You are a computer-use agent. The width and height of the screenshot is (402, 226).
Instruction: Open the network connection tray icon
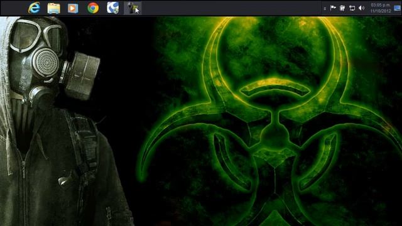(352, 8)
